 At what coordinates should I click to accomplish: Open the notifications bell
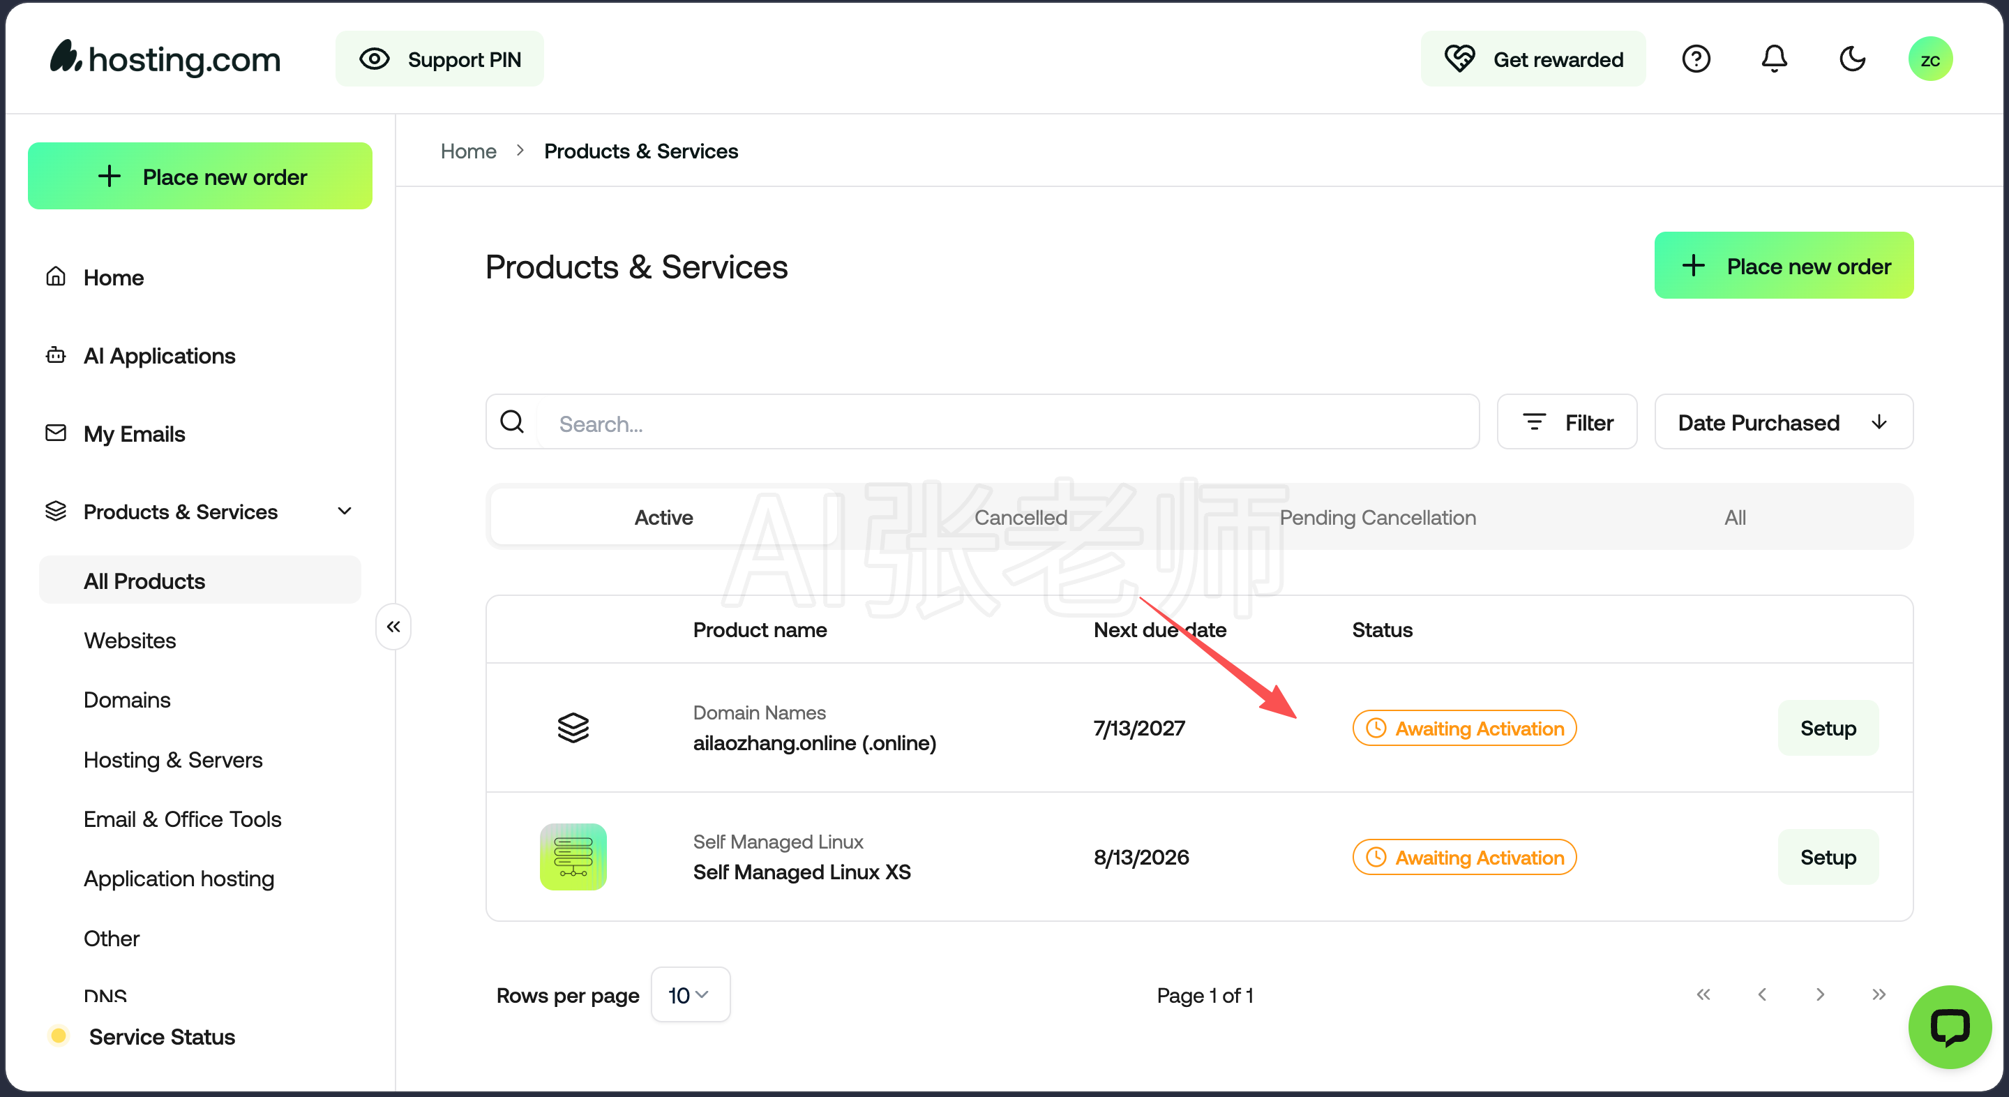click(1774, 59)
